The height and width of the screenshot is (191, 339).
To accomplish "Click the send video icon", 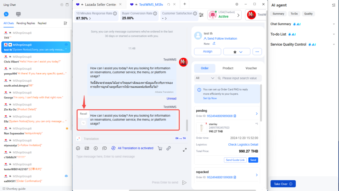I will (96, 148).
